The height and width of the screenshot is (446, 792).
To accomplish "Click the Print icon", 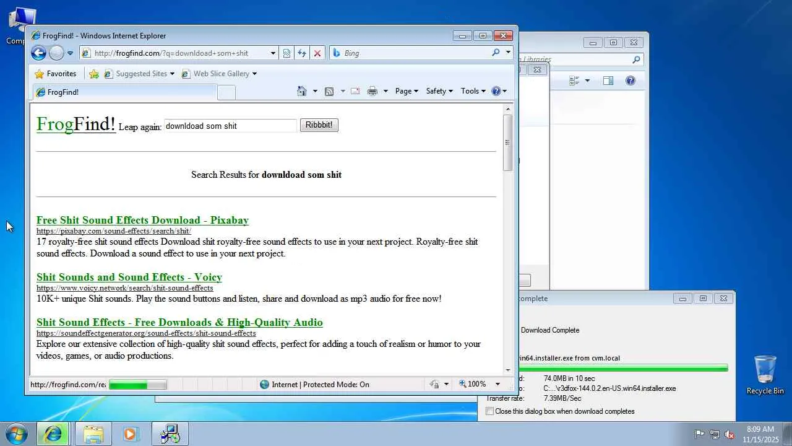I will click(372, 91).
